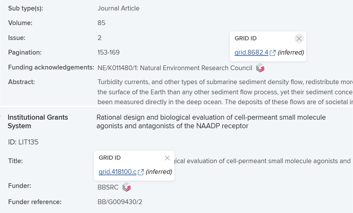Click the volume value 85
The width and height of the screenshot is (353, 213).
tap(101, 23)
